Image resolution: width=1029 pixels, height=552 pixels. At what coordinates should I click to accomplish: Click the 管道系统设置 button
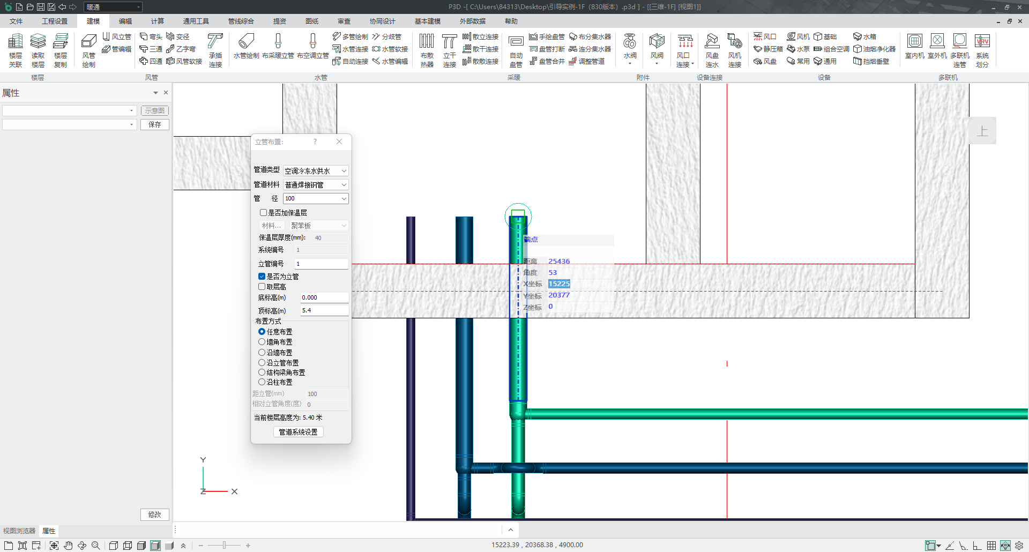[x=298, y=432]
